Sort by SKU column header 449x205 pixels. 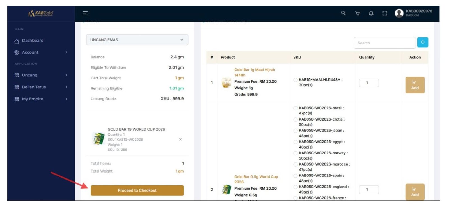click(297, 57)
